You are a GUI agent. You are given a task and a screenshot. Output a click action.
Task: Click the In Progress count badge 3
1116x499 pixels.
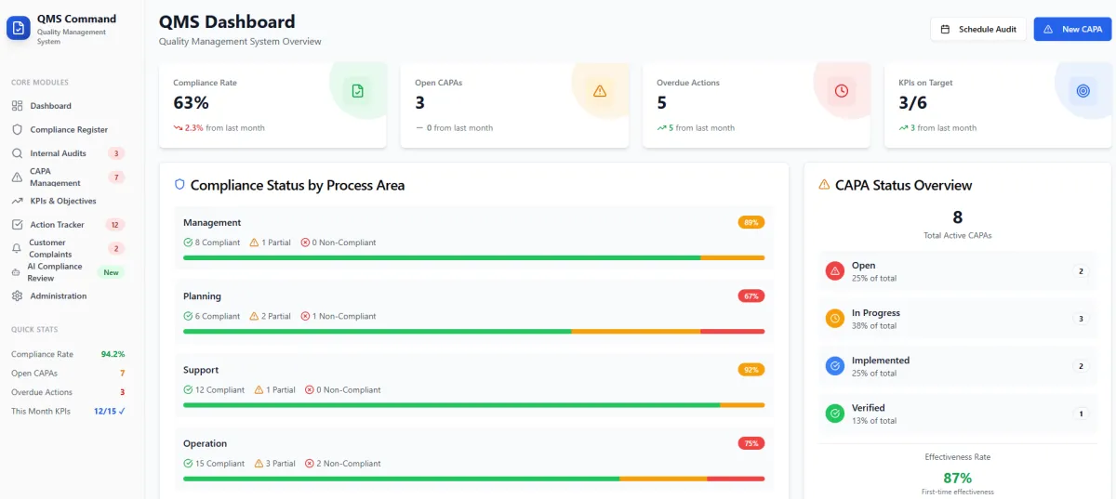(1081, 319)
